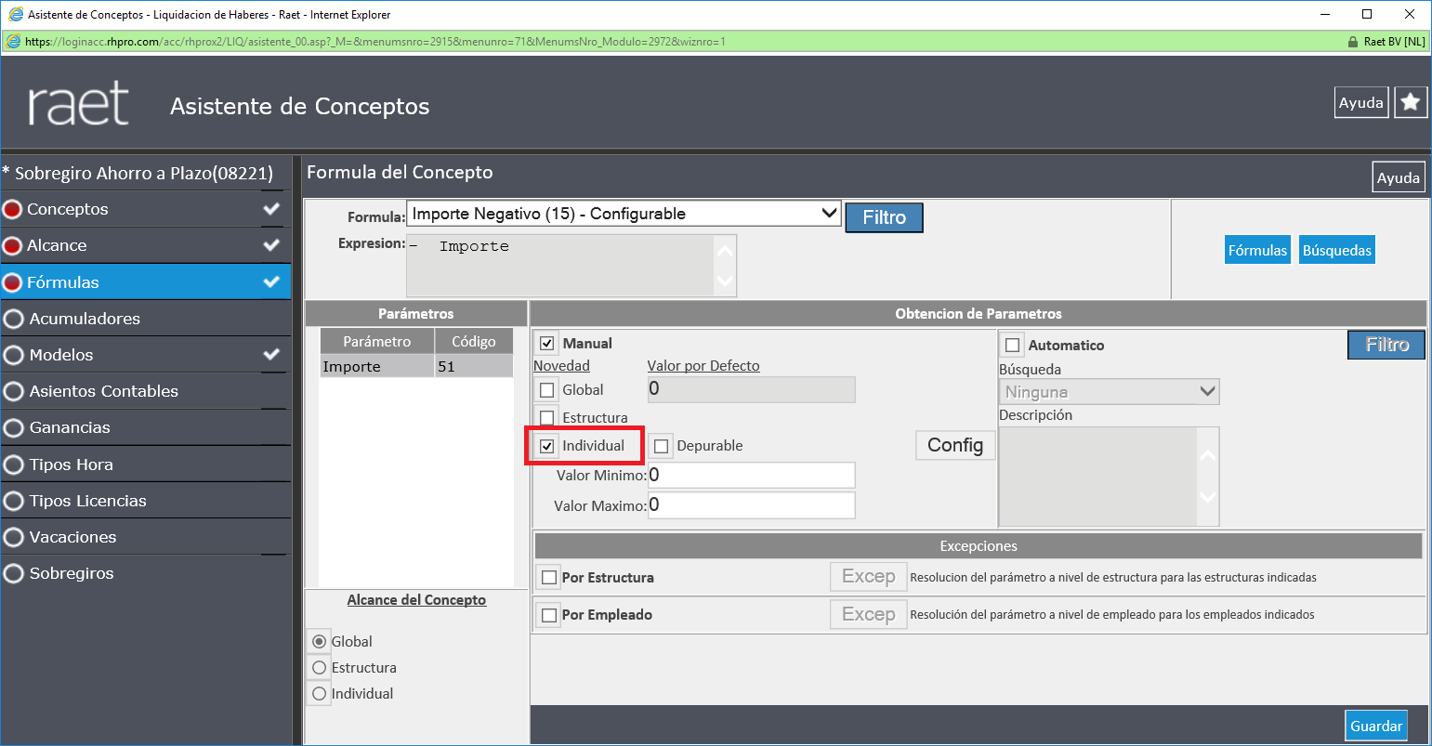Click Guardar to save
The image size is (1432, 746).
[1376, 726]
